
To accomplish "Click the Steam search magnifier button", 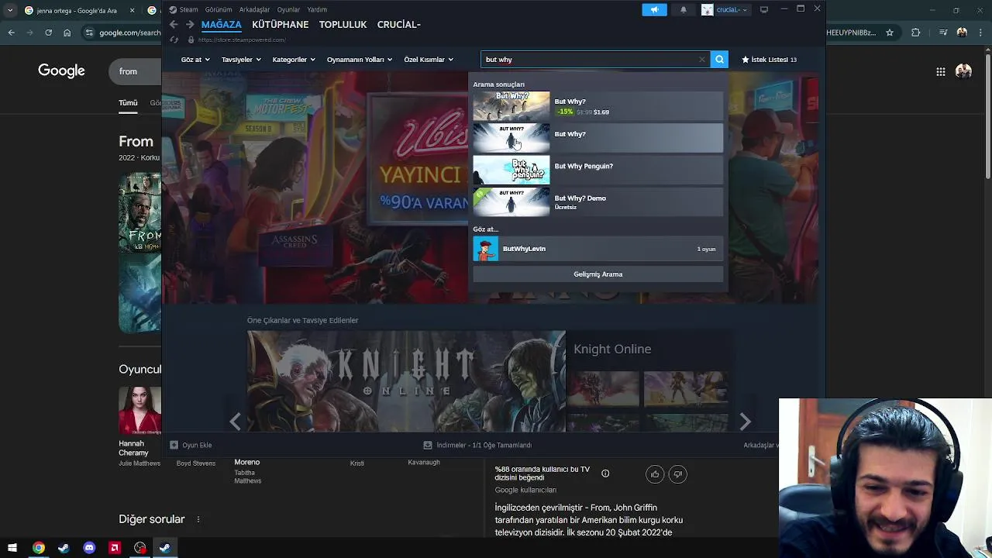I will [719, 60].
